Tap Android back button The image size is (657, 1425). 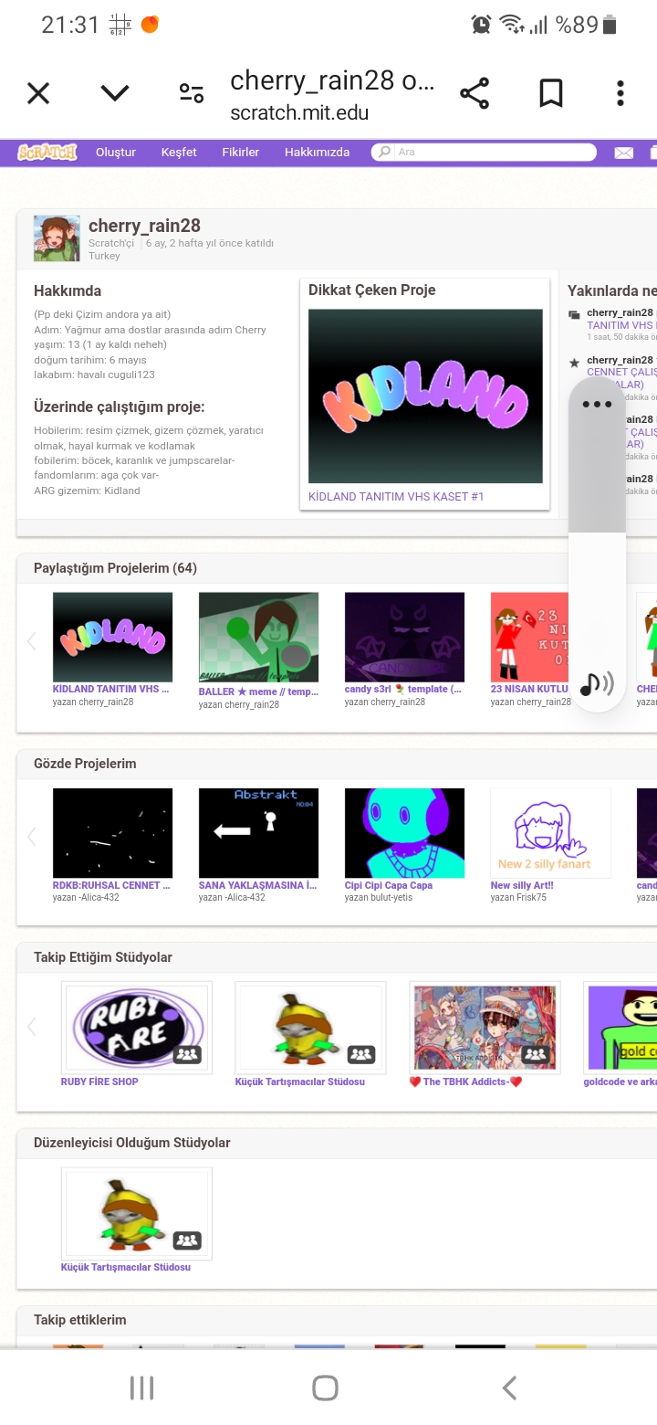click(x=510, y=1388)
